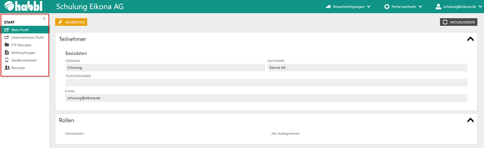The height and width of the screenshot is (148, 484).
Task: Collapse the Teilnehmer section
Action: tap(470, 39)
